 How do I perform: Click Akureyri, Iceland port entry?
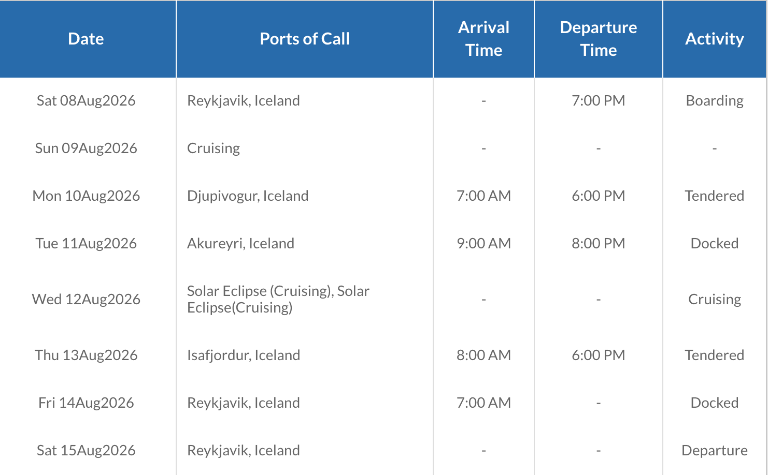click(x=240, y=243)
